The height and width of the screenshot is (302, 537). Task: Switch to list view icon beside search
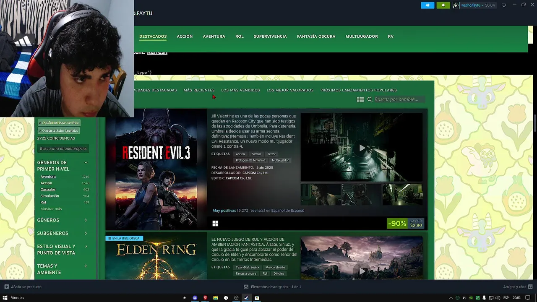coord(360,99)
